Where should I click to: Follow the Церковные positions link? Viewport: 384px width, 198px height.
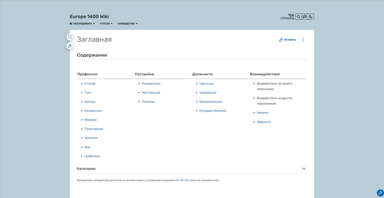208,93
